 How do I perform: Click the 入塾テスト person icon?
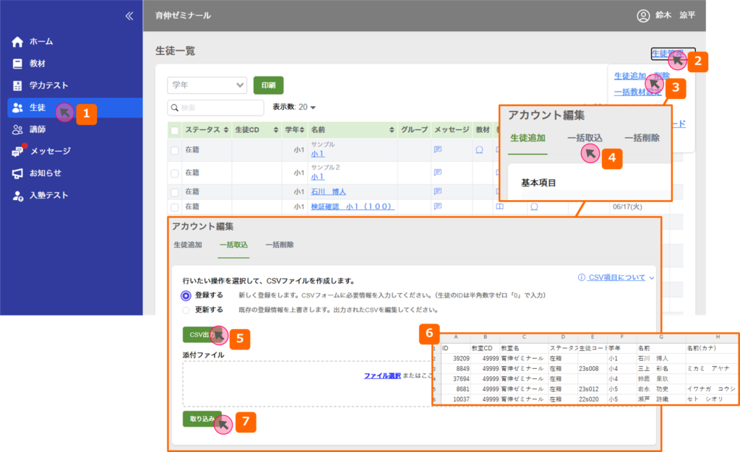click(x=17, y=196)
